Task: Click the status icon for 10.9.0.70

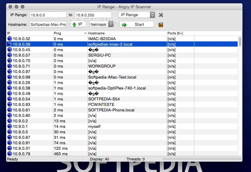Action: pyautogui.click(x=10, y=61)
